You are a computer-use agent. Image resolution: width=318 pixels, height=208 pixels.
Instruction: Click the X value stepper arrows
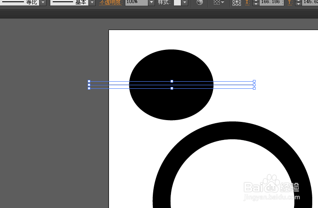pyautogui.click(x=256, y=2)
